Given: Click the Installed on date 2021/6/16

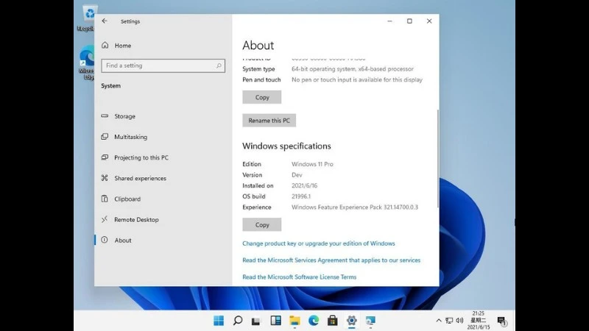Looking at the screenshot, I should coord(305,185).
